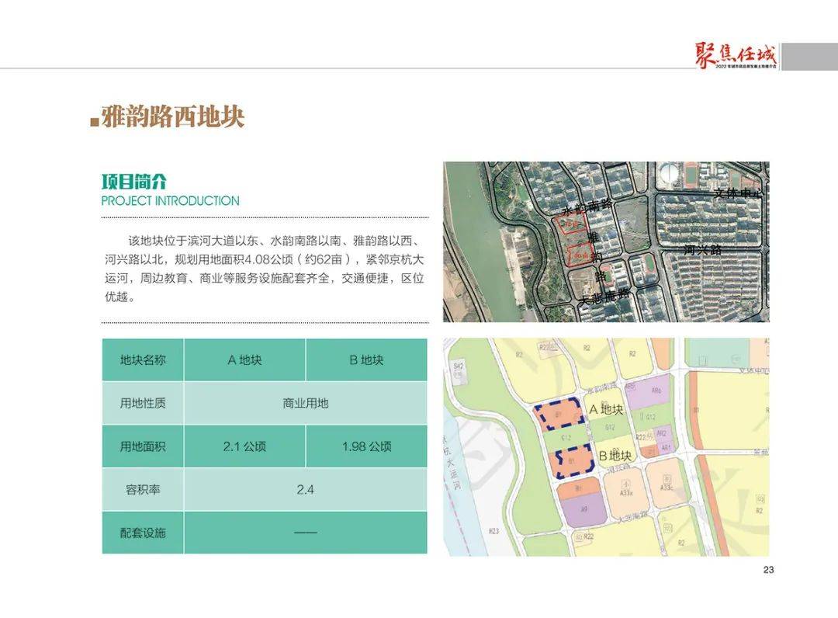Click the dashed blue A parcel outline
The image size is (838, 618).
tap(559, 413)
